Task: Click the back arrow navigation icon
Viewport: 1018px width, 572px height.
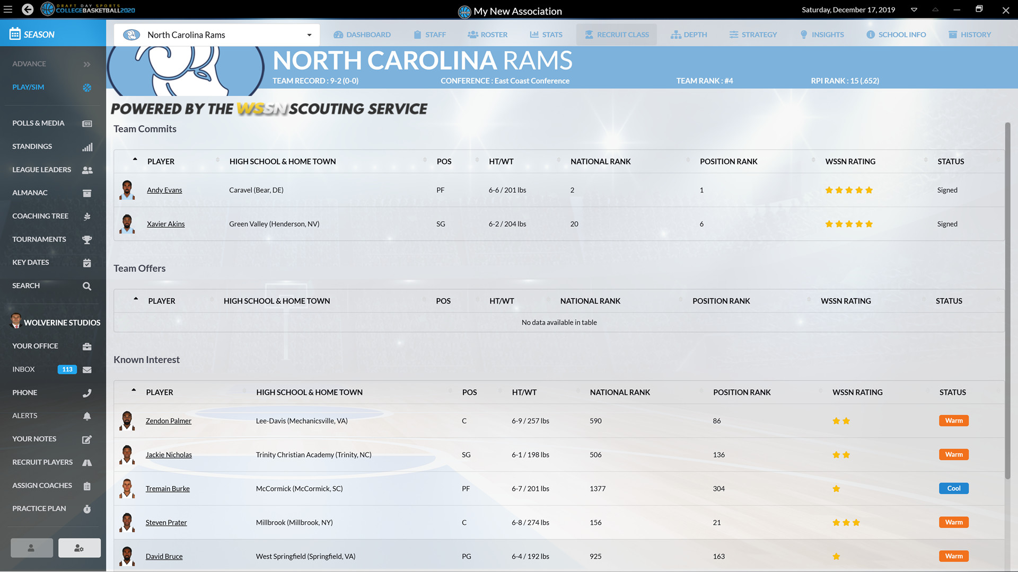Action: (x=28, y=10)
